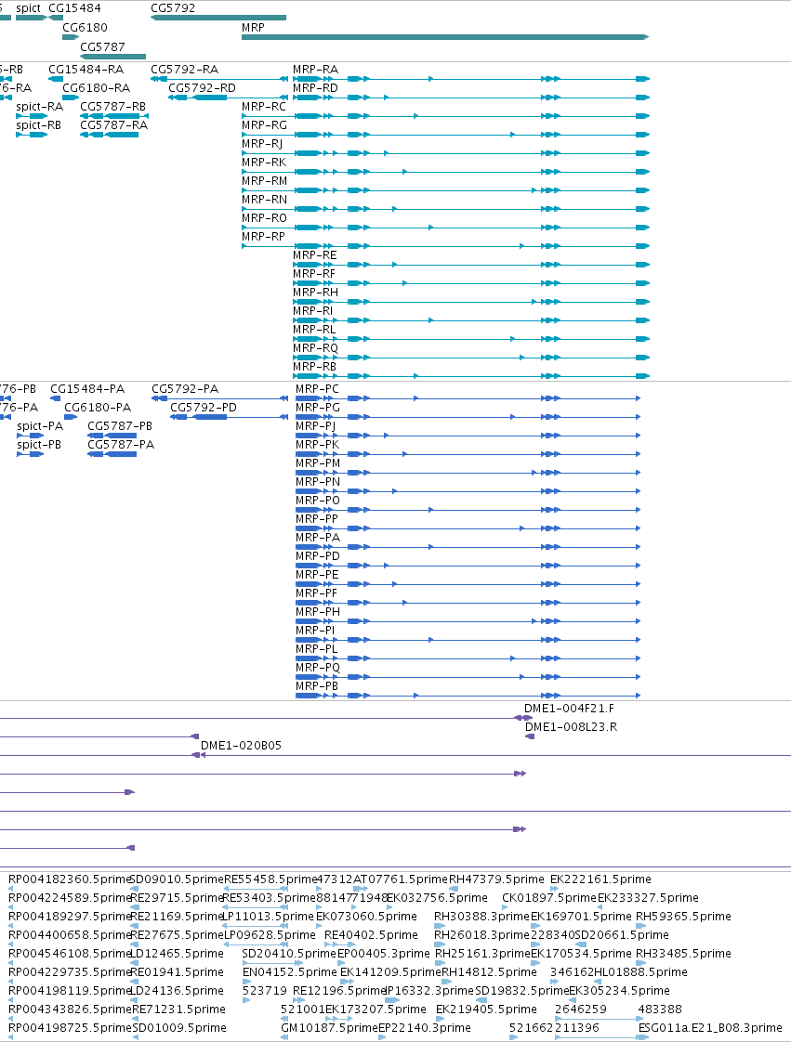Viewport: 791px width, 1042px height.
Task: Click transcript label MRP-RE
Action: pyautogui.click(x=315, y=255)
